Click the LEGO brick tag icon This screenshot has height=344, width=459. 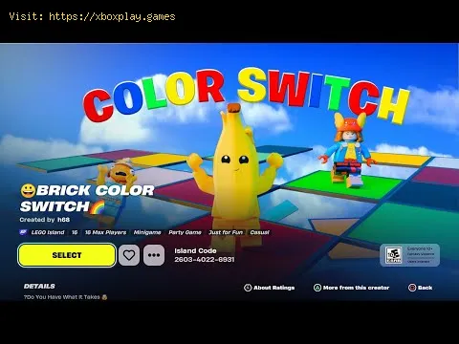pyautogui.click(x=23, y=232)
